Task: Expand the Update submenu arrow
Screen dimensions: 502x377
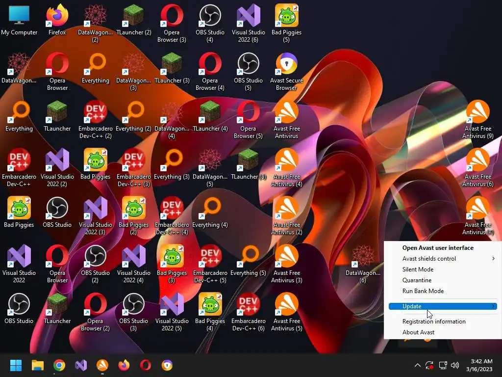Action: click(x=494, y=306)
